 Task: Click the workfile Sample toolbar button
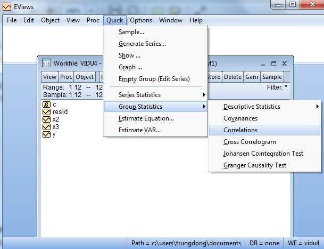tap(272, 77)
